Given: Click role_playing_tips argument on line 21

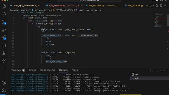Looking at the screenshot, I should 56,61.
